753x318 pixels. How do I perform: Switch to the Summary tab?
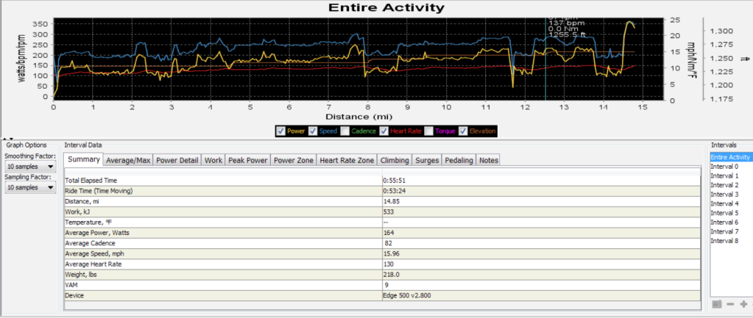tap(84, 159)
